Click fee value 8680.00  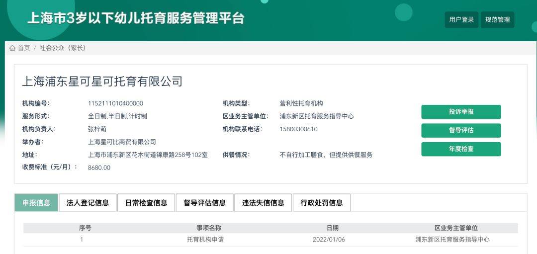coord(99,168)
